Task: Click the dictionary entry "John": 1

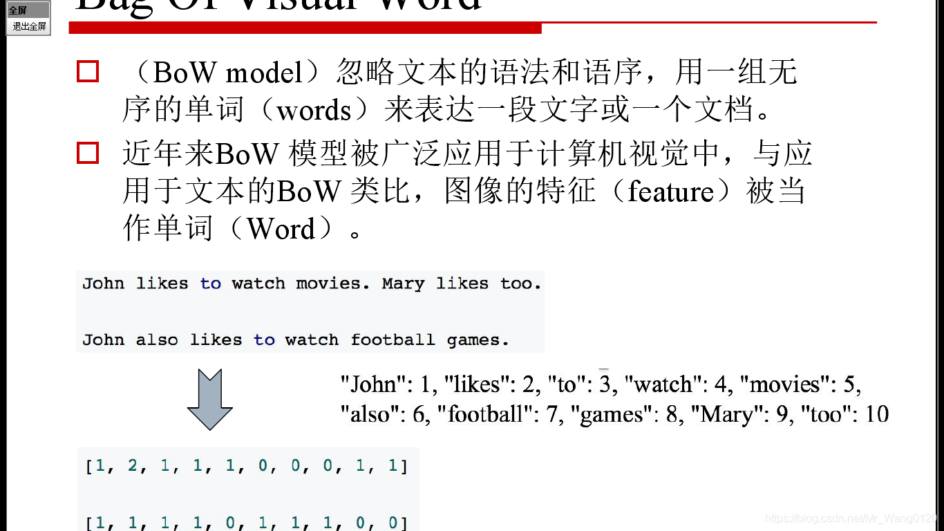Action: point(386,384)
